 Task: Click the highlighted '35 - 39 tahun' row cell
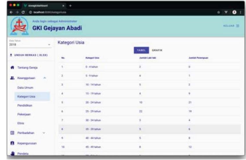click(x=93, y=129)
